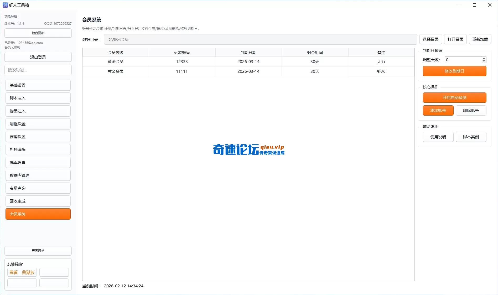The height and width of the screenshot is (295, 498).
Task: Go to 数据库管理 in the sidebar
Action: coord(38,175)
